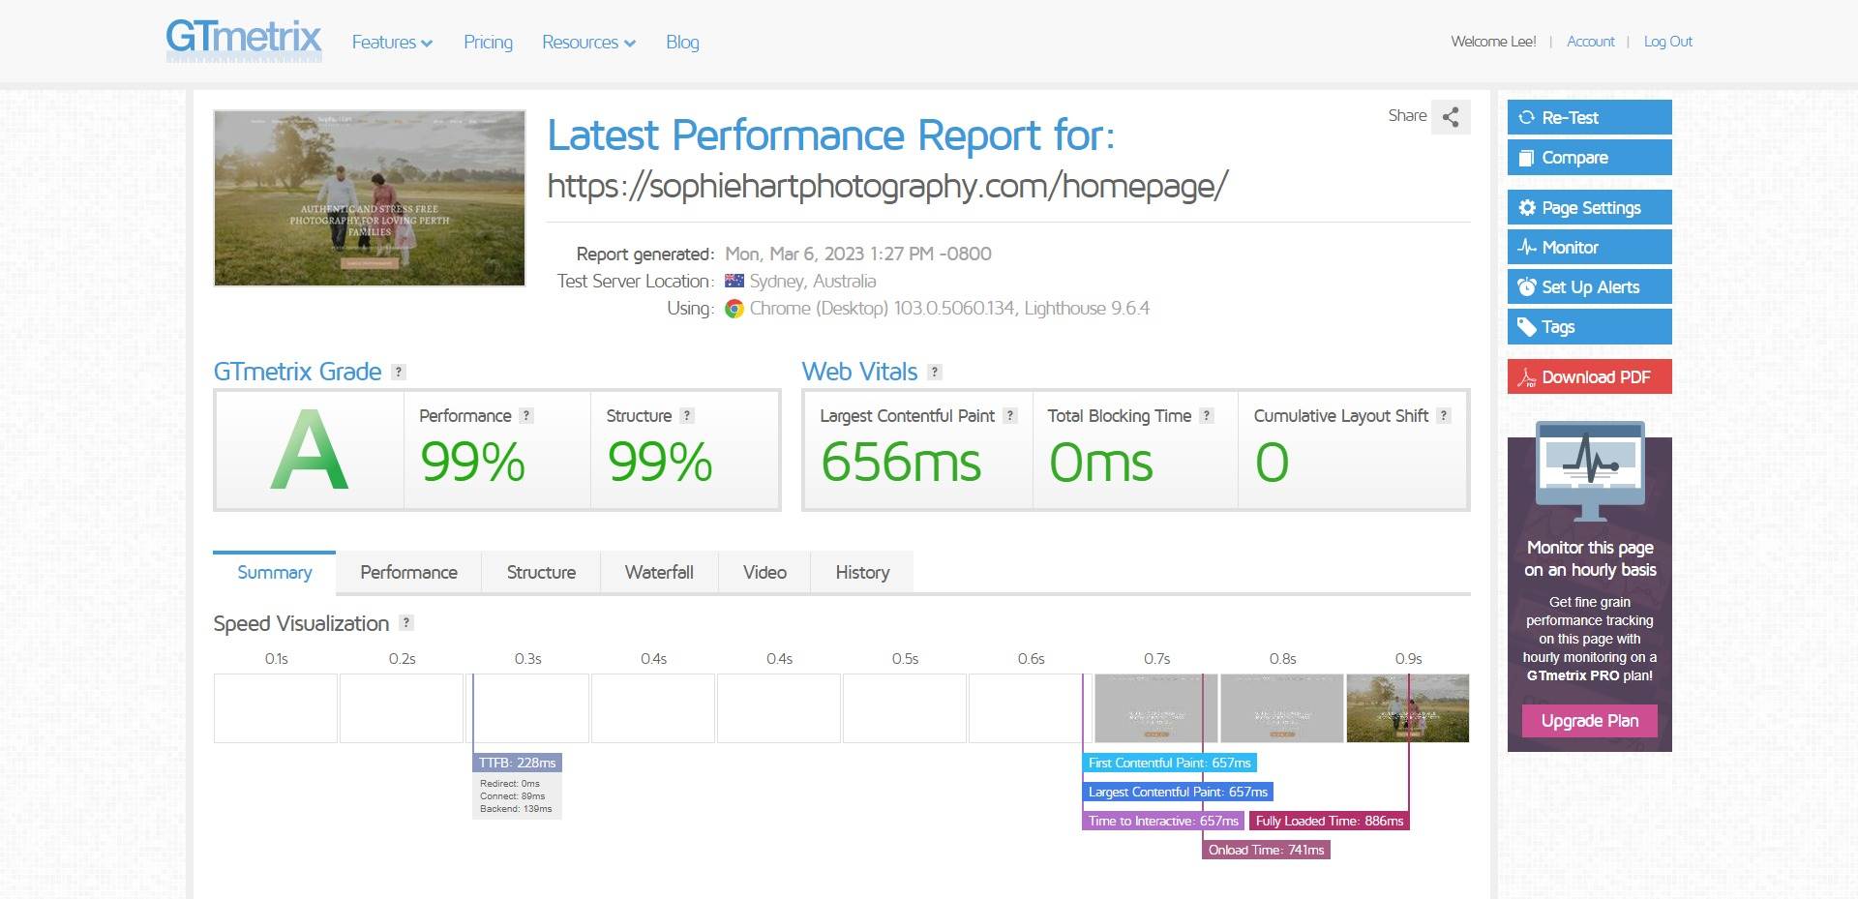Click help icon beside Web Vitals

935,373
